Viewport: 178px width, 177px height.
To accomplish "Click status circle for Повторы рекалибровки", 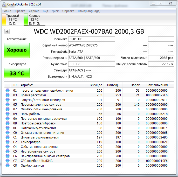I will (x=8, y=123).
